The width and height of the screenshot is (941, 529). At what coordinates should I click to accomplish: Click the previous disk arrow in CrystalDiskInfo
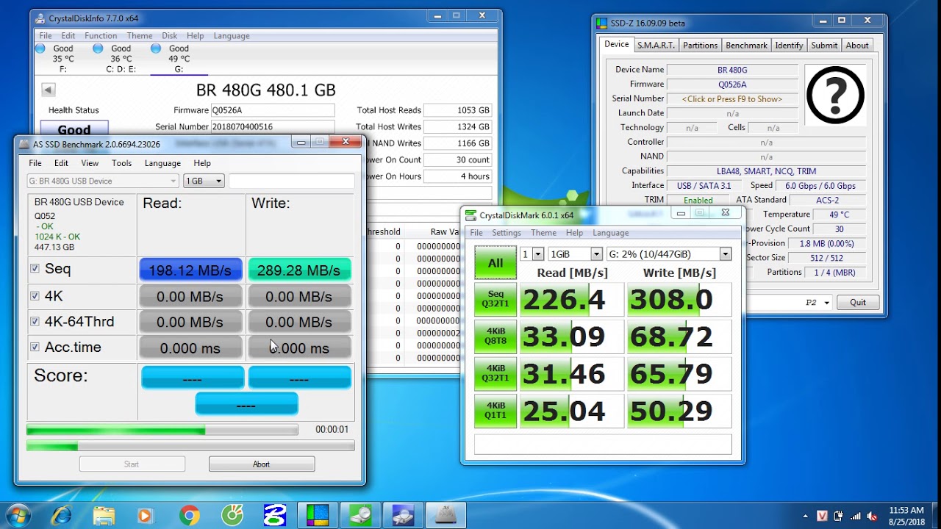pos(49,90)
